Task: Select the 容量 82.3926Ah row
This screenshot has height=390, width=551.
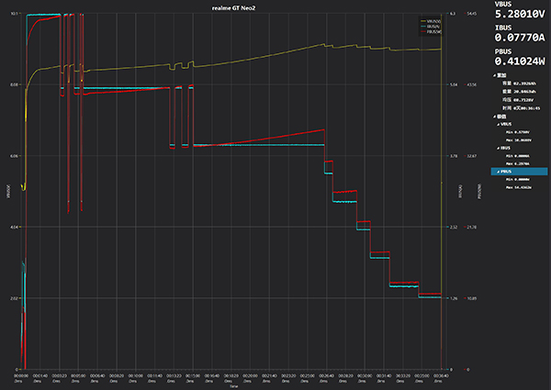Action: [x=520, y=85]
